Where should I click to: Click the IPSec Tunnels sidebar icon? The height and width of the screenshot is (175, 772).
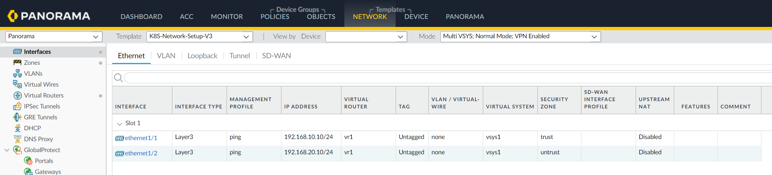[17, 106]
